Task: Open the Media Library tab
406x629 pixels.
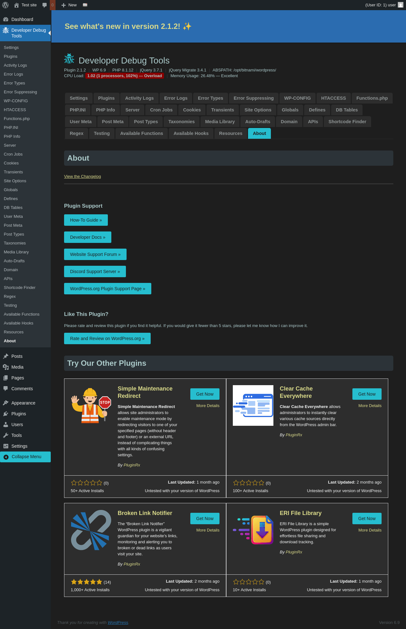Action: point(220,122)
